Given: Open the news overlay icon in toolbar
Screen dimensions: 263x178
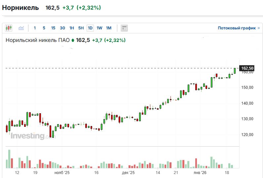Looking at the screenshot, I should click(x=124, y=28).
